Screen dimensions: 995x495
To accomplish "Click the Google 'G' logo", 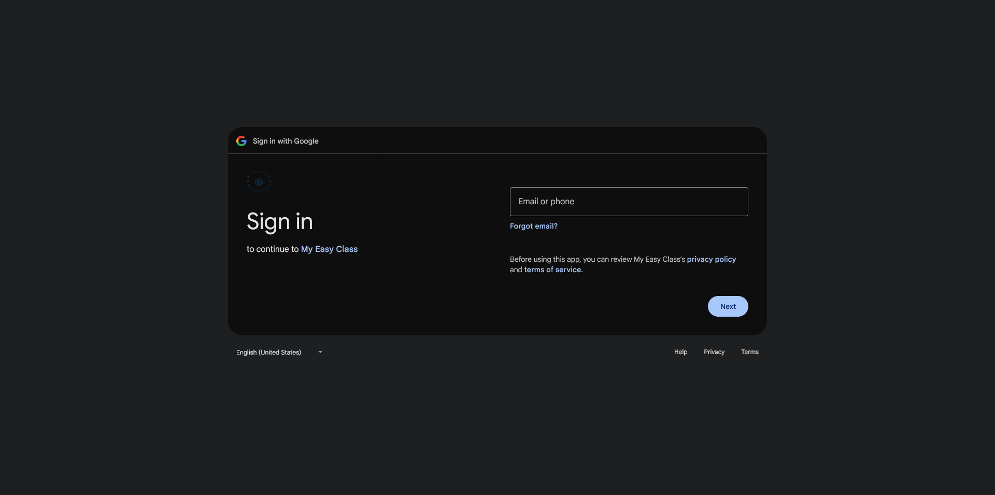I will [241, 141].
